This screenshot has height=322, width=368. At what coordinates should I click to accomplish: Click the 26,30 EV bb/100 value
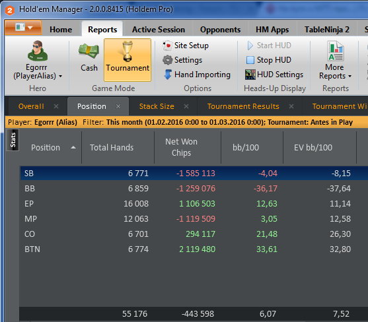[x=340, y=234]
